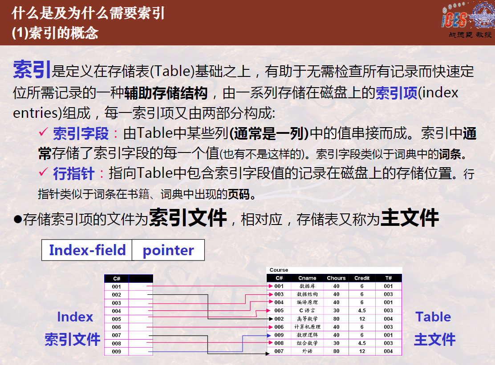Viewport: 495px width, 365px height.
Task: Click the 计算机原理 course name cell
Action: [x=307, y=327]
